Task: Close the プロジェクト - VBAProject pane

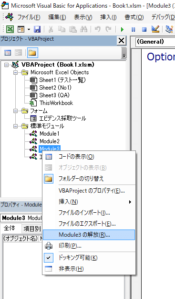Action: [x=121, y=41]
